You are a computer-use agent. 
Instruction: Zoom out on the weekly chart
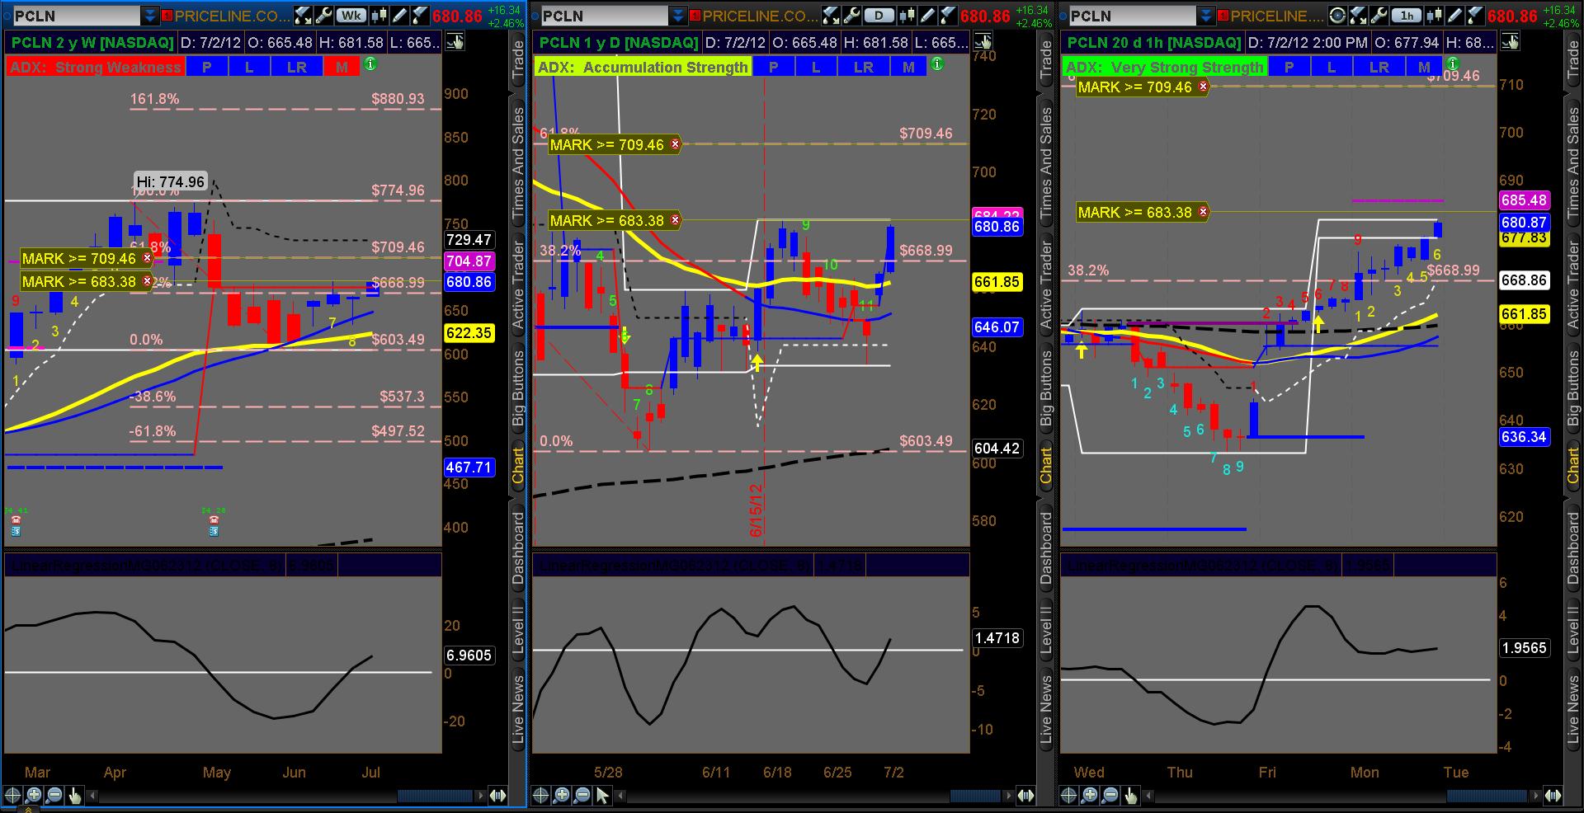54,796
